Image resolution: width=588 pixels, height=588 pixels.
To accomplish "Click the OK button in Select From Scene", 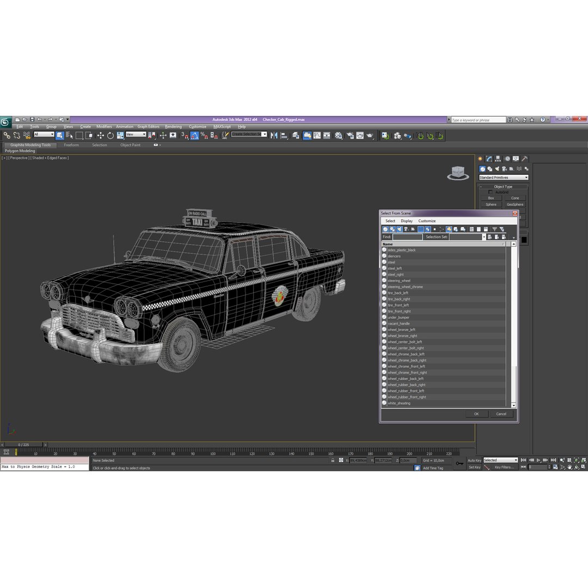I will coord(476,414).
